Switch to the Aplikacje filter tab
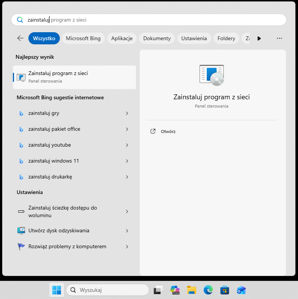Image resolution: width=298 pixels, height=299 pixels. pyautogui.click(x=122, y=38)
